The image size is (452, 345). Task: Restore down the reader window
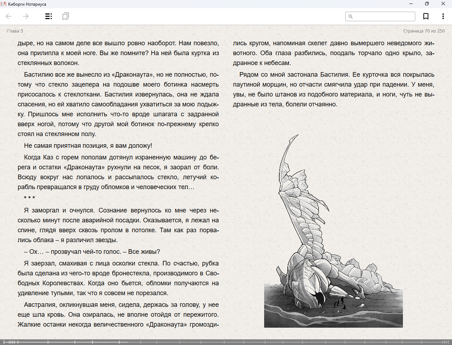(427, 4)
